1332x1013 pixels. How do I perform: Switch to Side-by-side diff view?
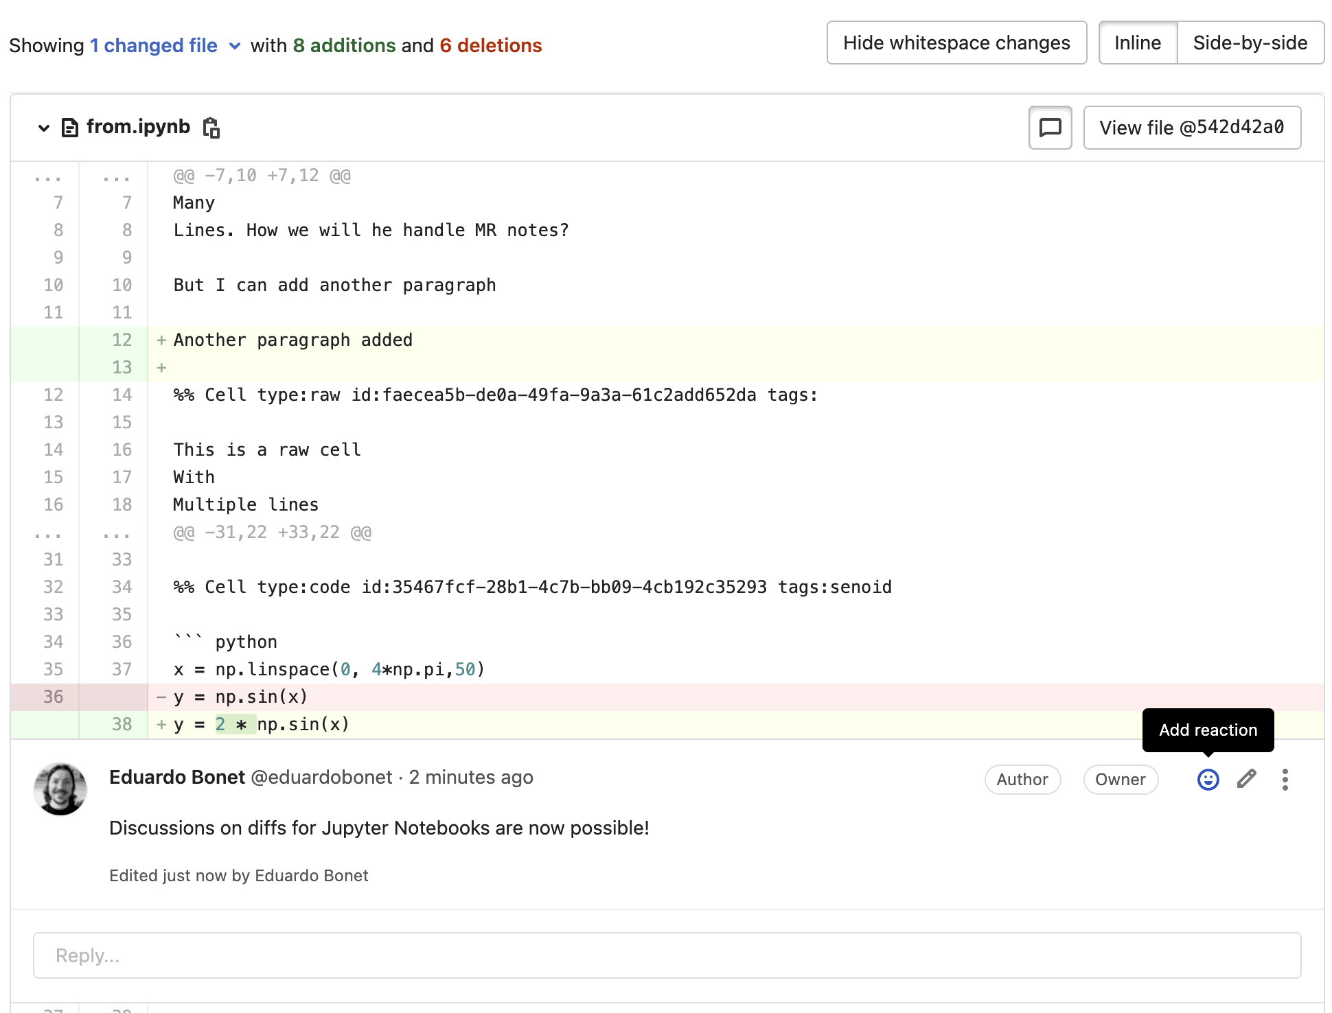point(1250,43)
